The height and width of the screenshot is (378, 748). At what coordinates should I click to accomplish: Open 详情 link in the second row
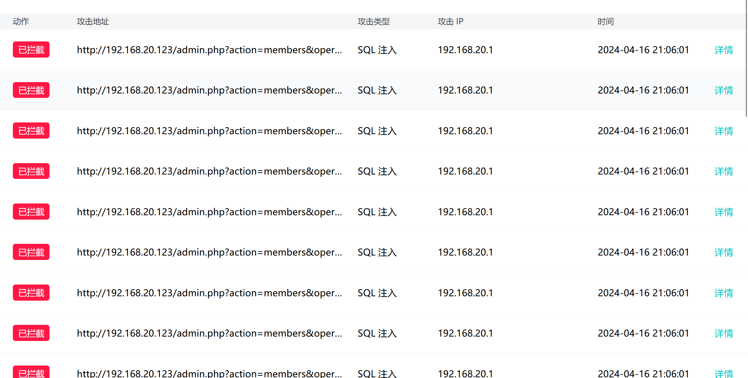tap(723, 90)
